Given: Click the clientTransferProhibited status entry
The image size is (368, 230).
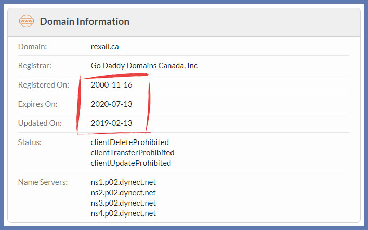Looking at the screenshot, I should pyautogui.click(x=133, y=152).
